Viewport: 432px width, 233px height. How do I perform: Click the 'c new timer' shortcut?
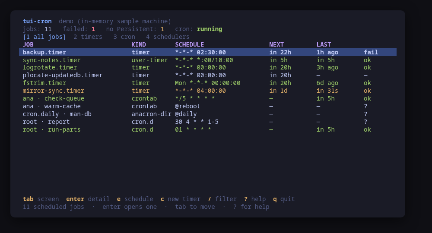[x=181, y=199]
